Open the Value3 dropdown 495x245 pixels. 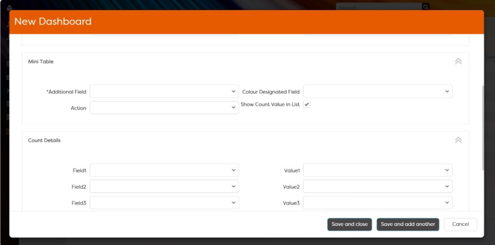378,203
